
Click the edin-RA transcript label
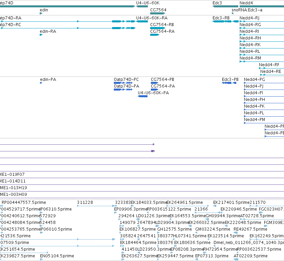48,31
